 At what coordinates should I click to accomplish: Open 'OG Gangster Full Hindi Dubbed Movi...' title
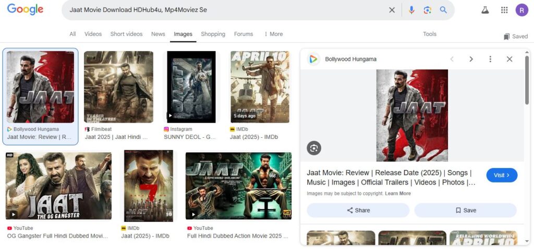57,236
